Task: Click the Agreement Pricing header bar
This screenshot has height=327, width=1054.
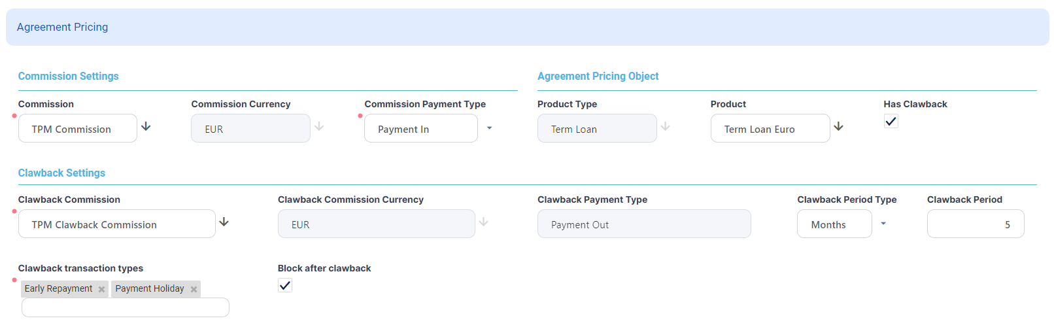Action: 527,27
